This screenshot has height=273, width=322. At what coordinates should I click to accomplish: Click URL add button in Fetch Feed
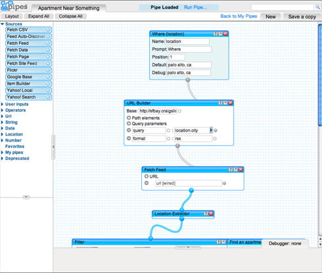click(x=147, y=176)
